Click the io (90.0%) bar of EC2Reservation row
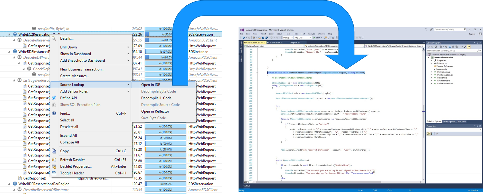 tap(165, 34)
